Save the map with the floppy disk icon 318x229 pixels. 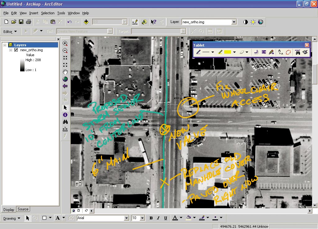pyautogui.click(x=21, y=22)
